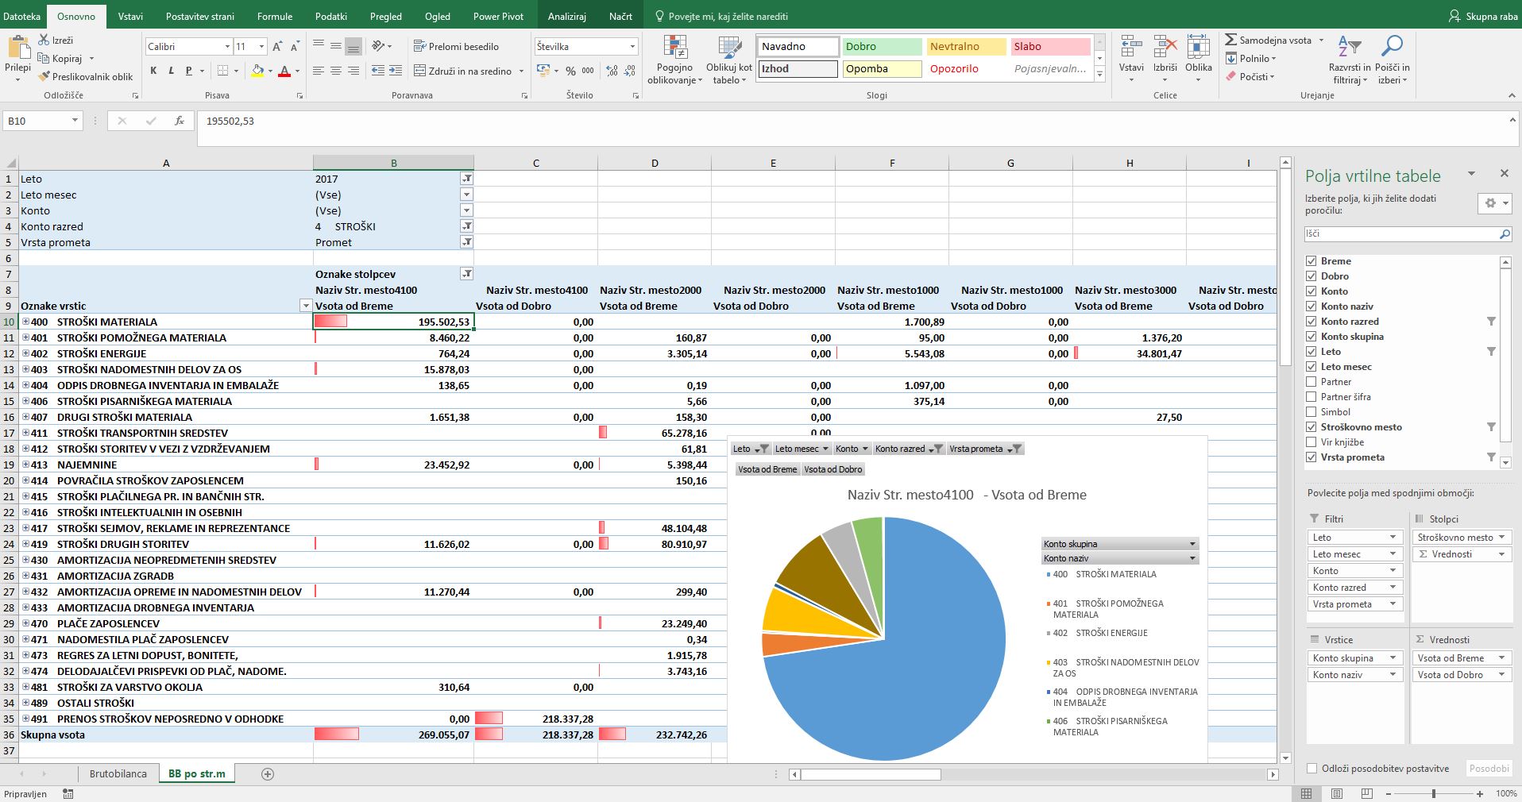Uncheck the Dobro field checkbox
The height and width of the screenshot is (802, 1522).
[x=1311, y=276]
